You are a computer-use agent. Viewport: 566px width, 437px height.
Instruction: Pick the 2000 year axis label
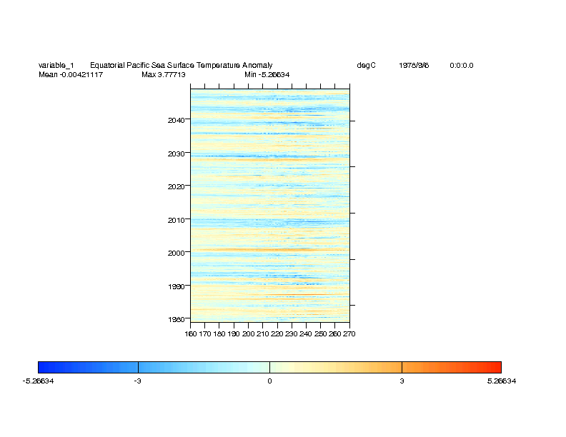(177, 253)
